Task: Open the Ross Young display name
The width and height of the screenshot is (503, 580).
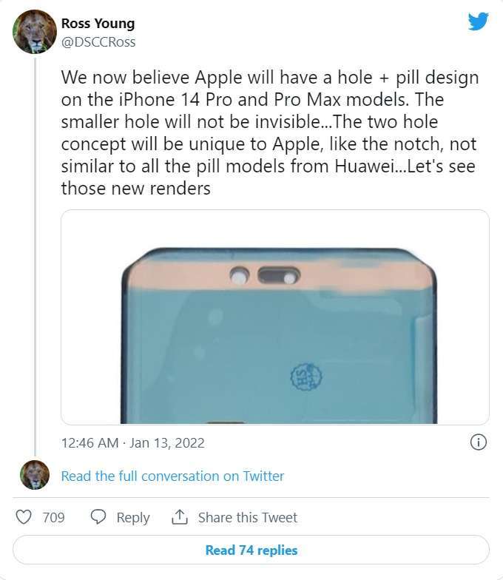Action: tap(98, 24)
